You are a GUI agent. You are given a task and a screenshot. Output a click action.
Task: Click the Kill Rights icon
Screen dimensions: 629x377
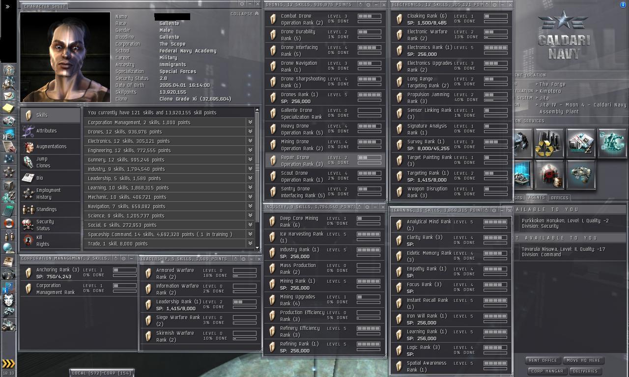tap(29, 241)
